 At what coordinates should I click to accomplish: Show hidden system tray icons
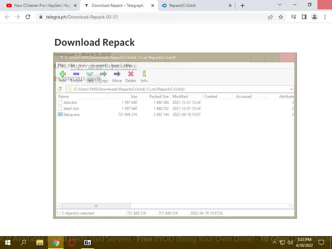(274, 243)
